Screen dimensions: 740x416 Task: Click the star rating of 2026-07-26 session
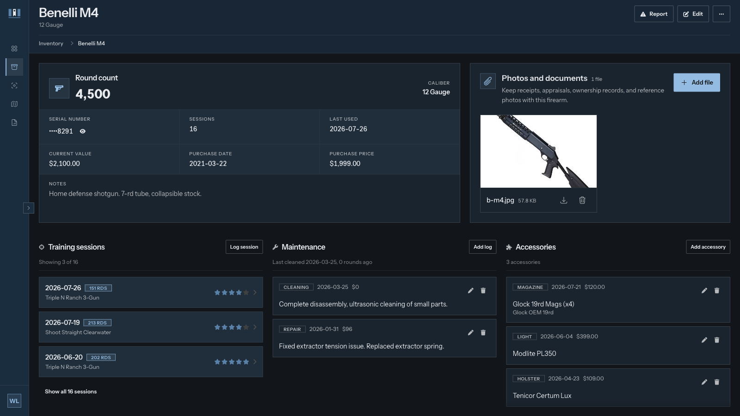[232, 293]
